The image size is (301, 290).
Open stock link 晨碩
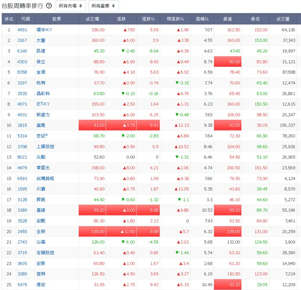click(x=41, y=210)
